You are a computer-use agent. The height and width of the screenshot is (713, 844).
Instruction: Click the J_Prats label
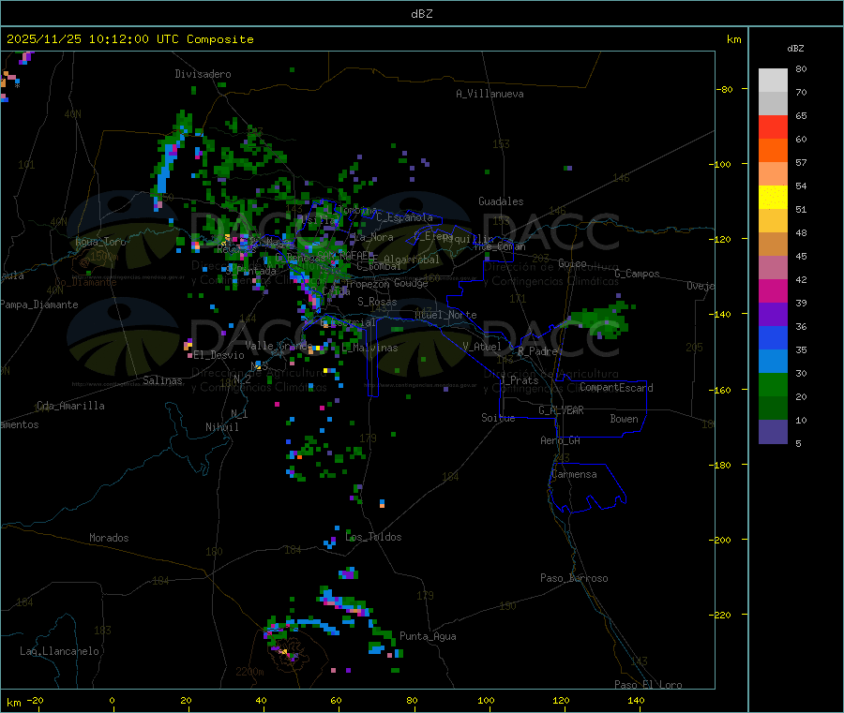point(520,379)
